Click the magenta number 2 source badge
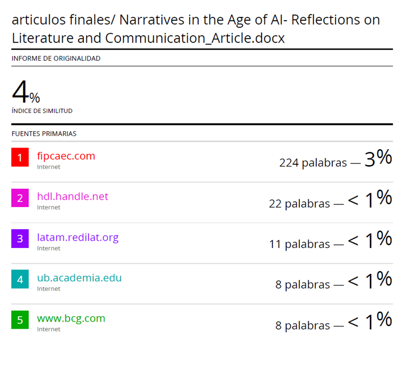 [x=20, y=198]
